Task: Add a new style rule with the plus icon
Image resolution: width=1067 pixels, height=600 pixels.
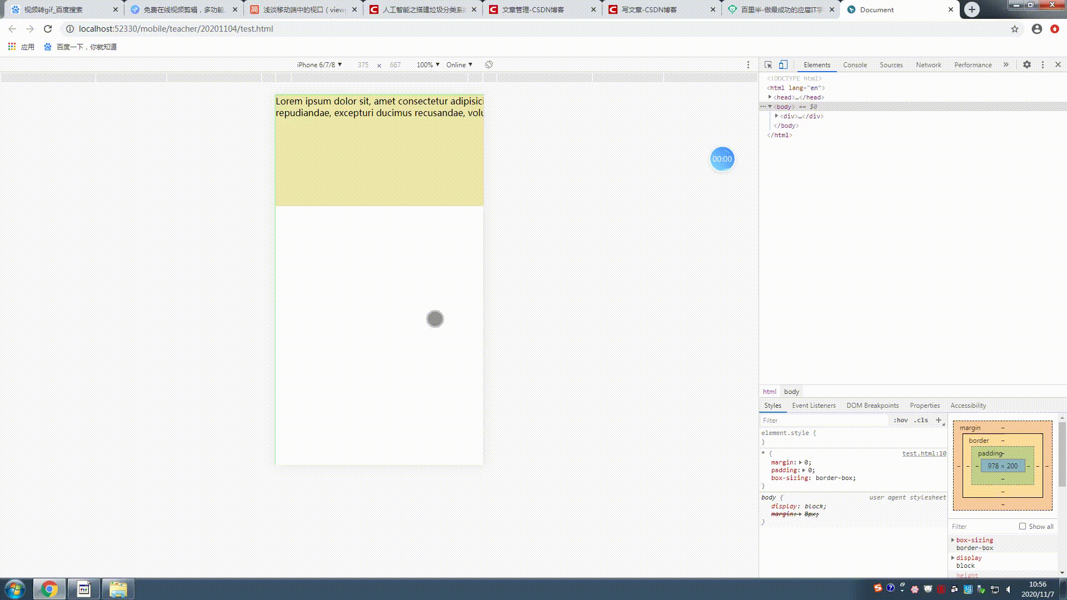Action: 939,420
